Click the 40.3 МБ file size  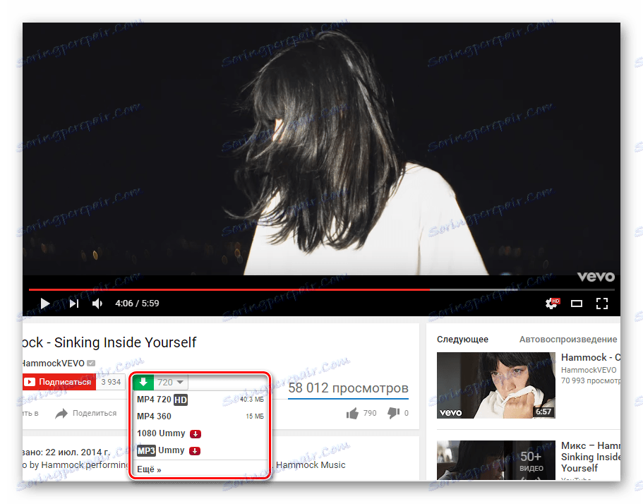click(252, 400)
